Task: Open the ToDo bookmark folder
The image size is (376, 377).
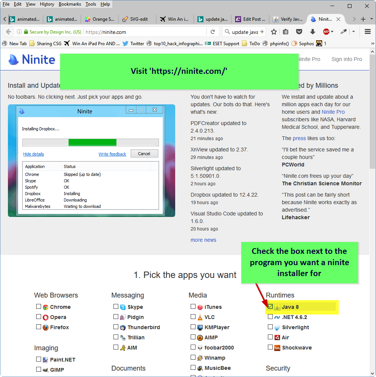Action: click(x=251, y=44)
